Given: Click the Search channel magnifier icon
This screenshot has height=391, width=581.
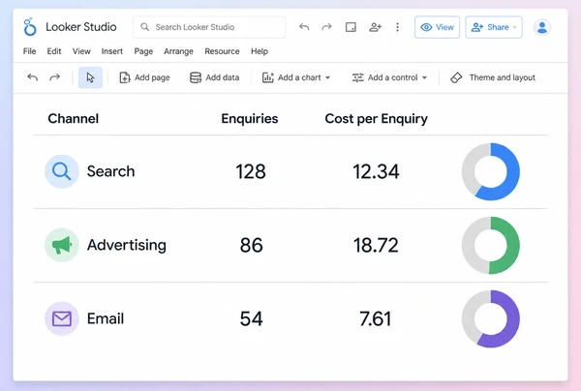Looking at the screenshot, I should (62, 171).
